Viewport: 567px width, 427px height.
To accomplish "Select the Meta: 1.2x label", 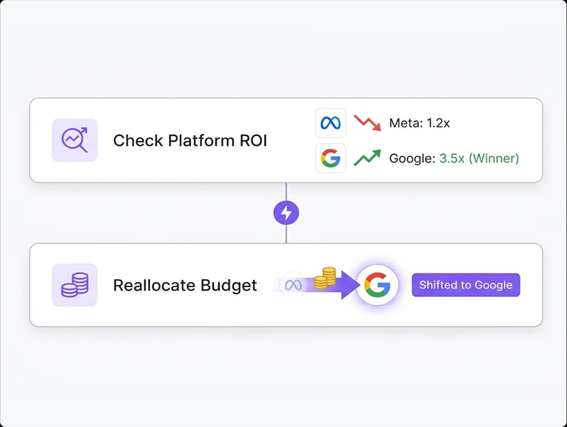I will click(419, 123).
